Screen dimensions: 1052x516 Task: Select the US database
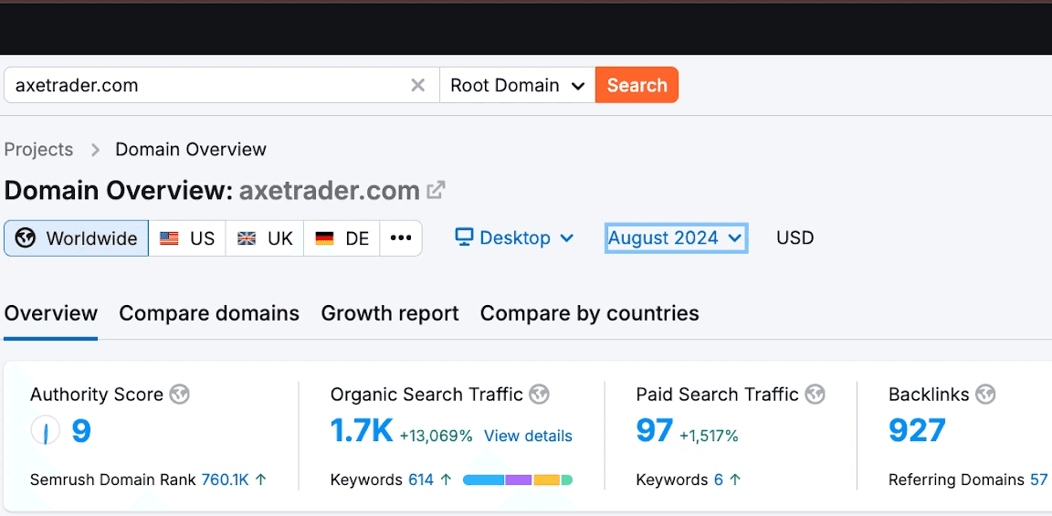click(187, 238)
